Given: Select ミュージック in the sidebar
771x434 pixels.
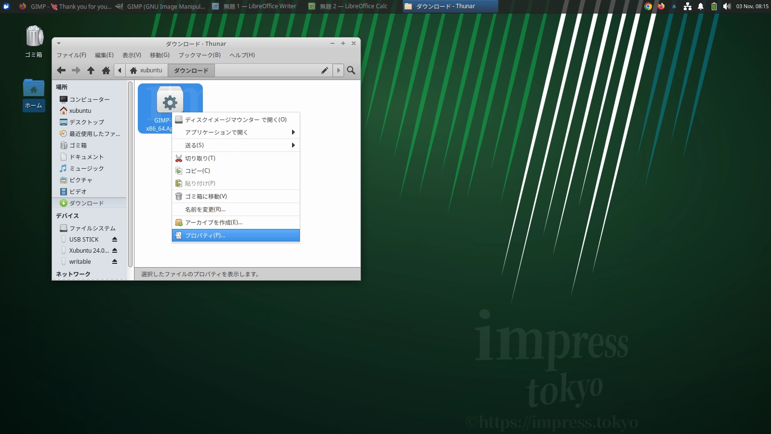Looking at the screenshot, I should (x=89, y=168).
